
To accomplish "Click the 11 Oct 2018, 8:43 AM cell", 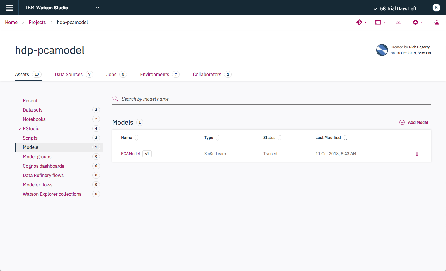I will click(x=336, y=154).
